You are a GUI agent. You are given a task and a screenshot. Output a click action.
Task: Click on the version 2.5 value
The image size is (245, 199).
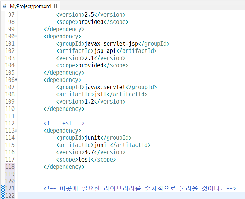[x=89, y=15]
